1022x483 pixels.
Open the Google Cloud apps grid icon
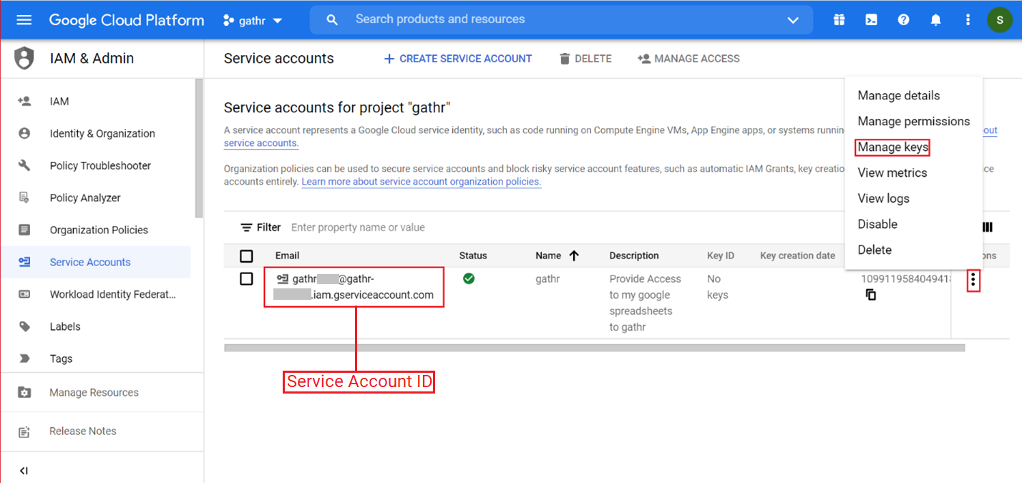point(839,19)
